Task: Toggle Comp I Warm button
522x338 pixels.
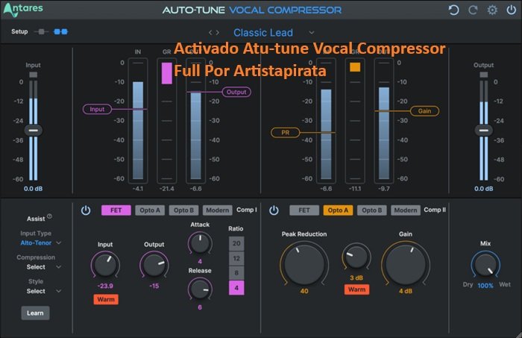Action: tap(106, 299)
